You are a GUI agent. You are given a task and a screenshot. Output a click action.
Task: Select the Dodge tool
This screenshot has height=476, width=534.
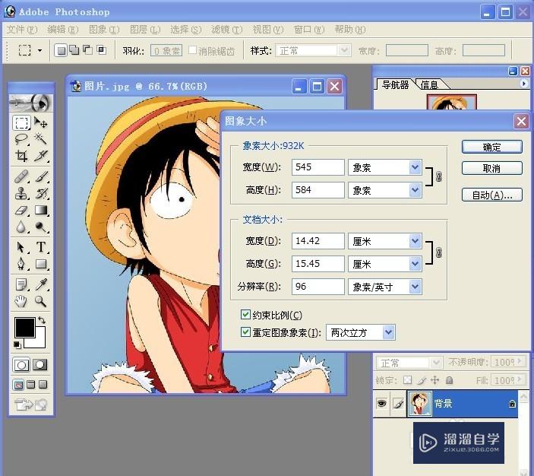pyautogui.click(x=40, y=227)
